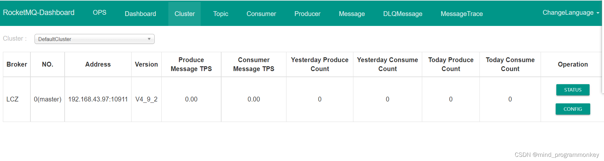The height and width of the screenshot is (161, 604).
Task: Open the Producer page
Action: pyautogui.click(x=307, y=14)
